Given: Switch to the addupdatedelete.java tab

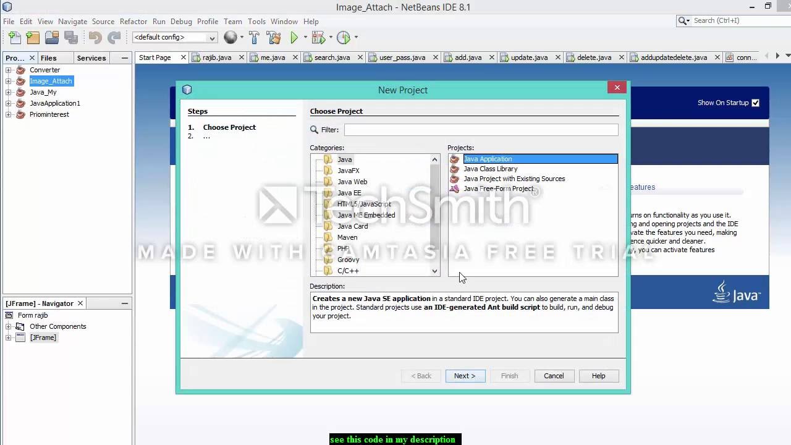Looking at the screenshot, I should tap(674, 57).
